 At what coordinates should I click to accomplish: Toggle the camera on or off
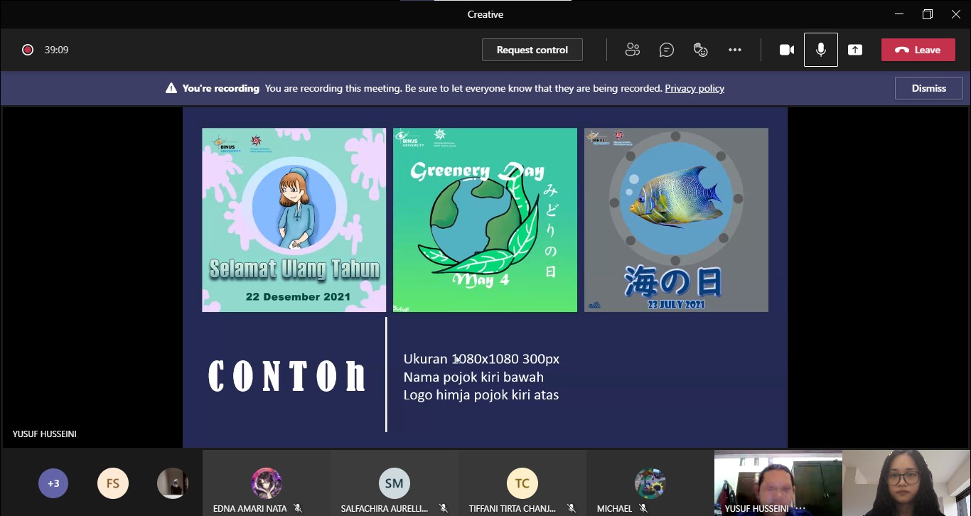pyautogui.click(x=786, y=50)
